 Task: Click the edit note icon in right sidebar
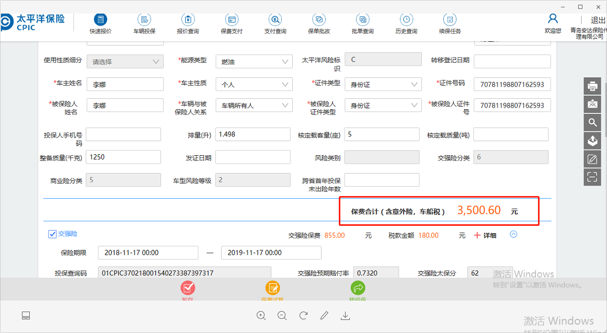(x=592, y=159)
